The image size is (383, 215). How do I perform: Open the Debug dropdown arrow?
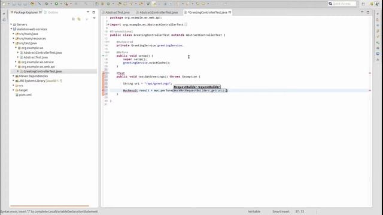51,4
